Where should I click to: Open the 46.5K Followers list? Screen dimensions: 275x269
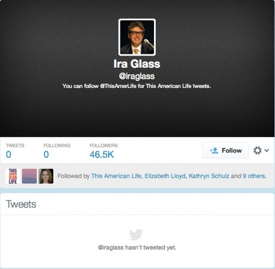click(102, 155)
